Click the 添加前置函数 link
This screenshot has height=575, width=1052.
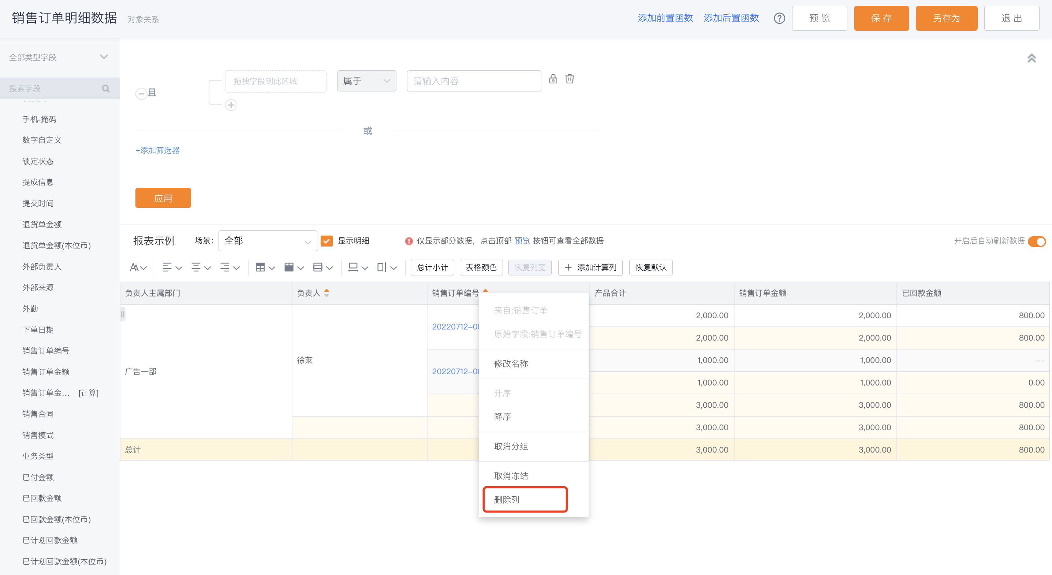tap(665, 18)
